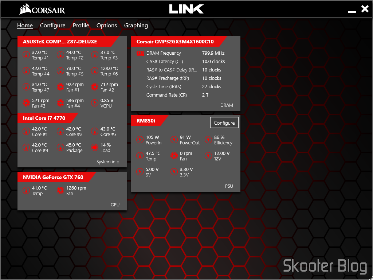Click the 5V rail bolt icon

click(x=140, y=172)
